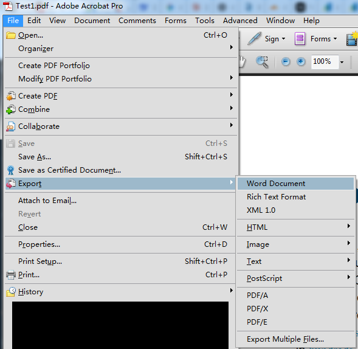This screenshot has height=349, width=358.
Task: Open the Sign toolbar dropdown arrow
Action: click(283, 39)
